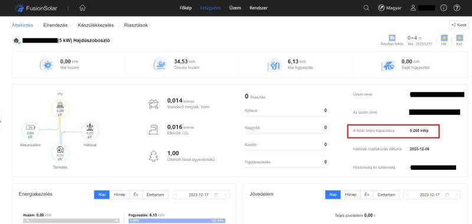Open the Rendszer menu
This screenshot has width=472, height=224.
pos(258,8)
